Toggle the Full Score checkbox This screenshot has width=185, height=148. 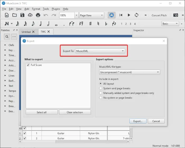[28, 65]
